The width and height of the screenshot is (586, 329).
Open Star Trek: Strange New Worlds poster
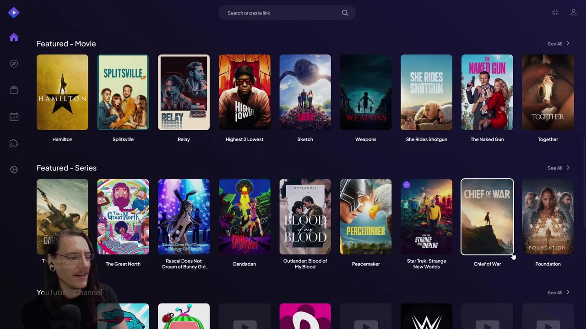pos(426,217)
